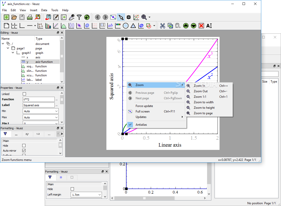
Task: Click the create new dataset icon
Action: point(64,17)
